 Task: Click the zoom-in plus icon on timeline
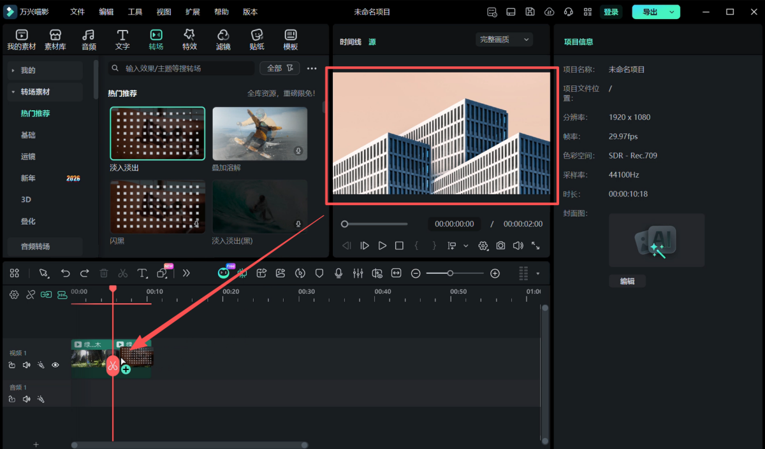point(495,273)
